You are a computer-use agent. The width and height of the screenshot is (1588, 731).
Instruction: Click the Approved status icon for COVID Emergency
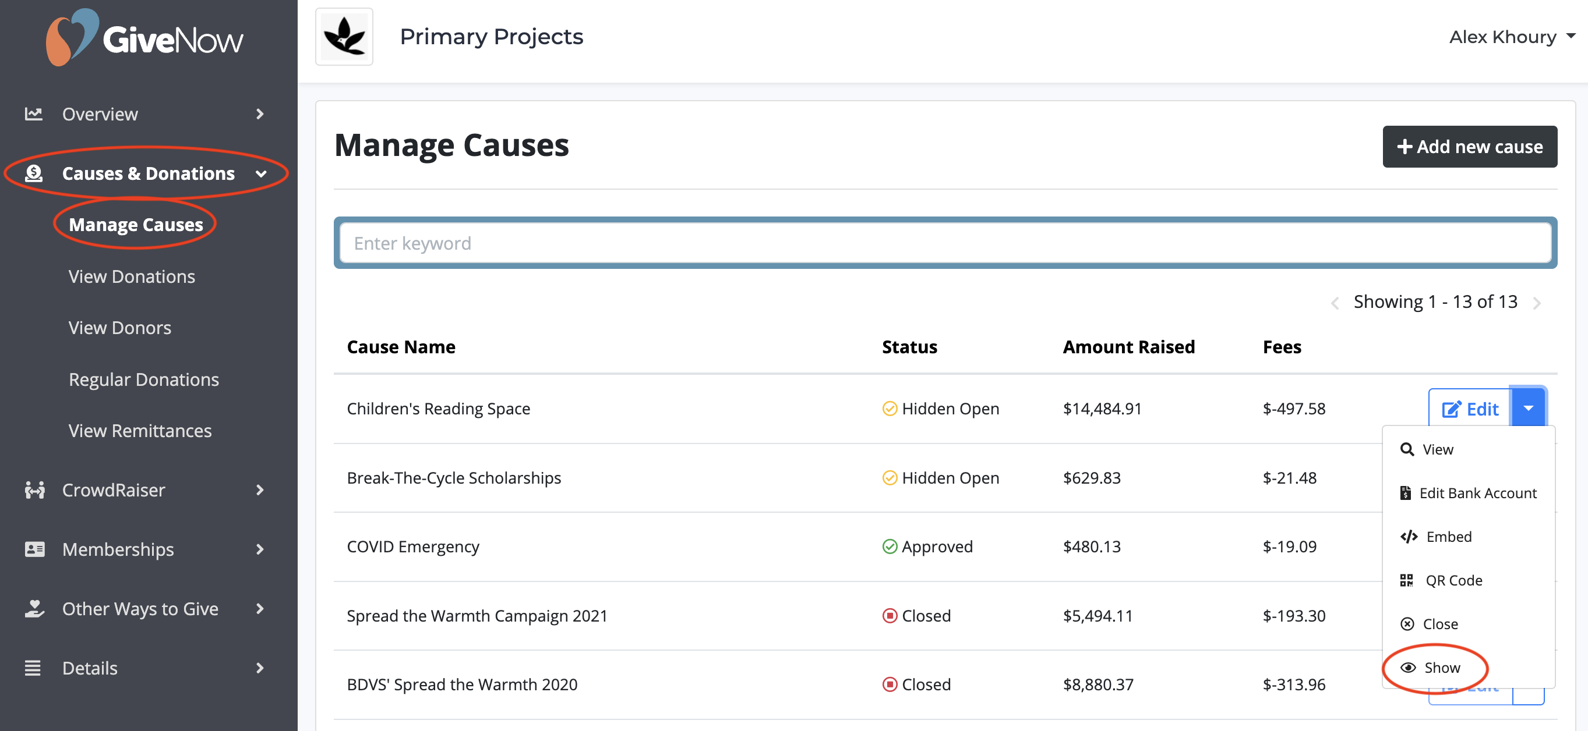tap(890, 547)
